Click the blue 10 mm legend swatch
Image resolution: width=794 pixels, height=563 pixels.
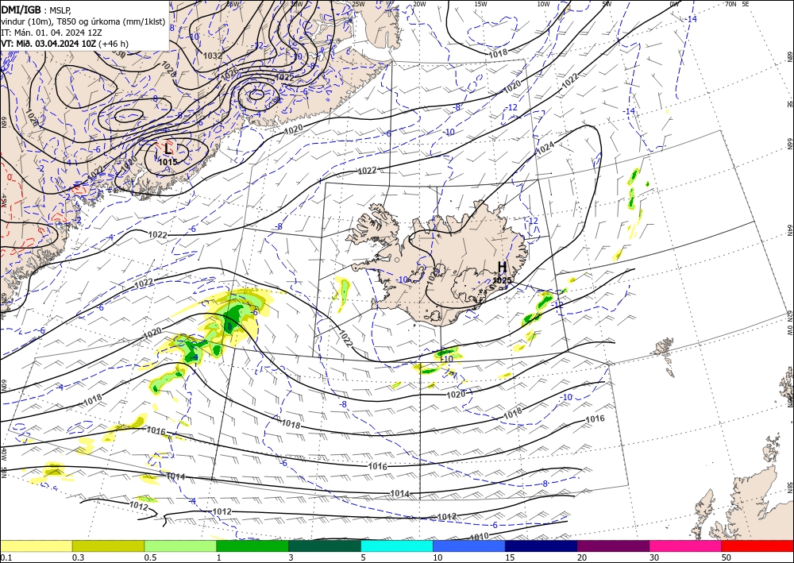469,546
